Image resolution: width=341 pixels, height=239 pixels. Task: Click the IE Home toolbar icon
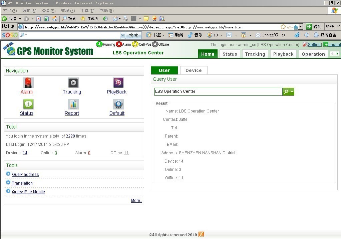(x=55, y=19)
